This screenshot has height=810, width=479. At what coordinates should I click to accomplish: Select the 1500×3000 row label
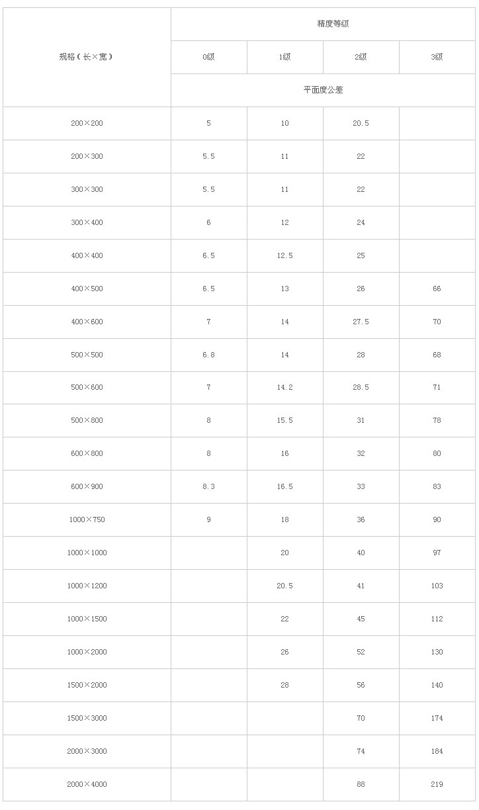pyautogui.click(x=87, y=718)
